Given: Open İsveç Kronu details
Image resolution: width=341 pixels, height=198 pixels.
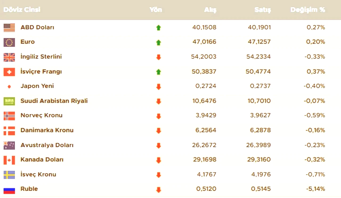Looking at the screenshot, I should coord(38,174).
